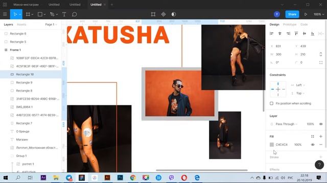Image resolution: width=327 pixels, height=183 pixels.
Task: Toggle constrain proportions link icon
Action: 321,54
